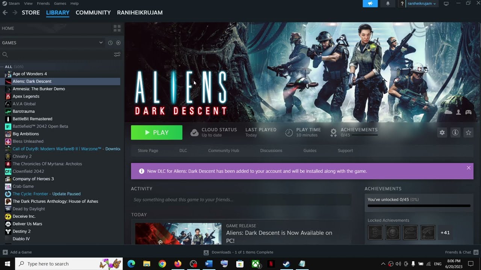The width and height of the screenshot is (481, 270).
Task: Click the Steam back navigation arrow
Action: pos(5,12)
